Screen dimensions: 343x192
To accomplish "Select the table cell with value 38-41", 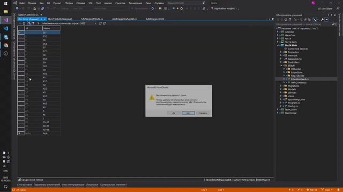I will pyautogui.click(x=51, y=126).
